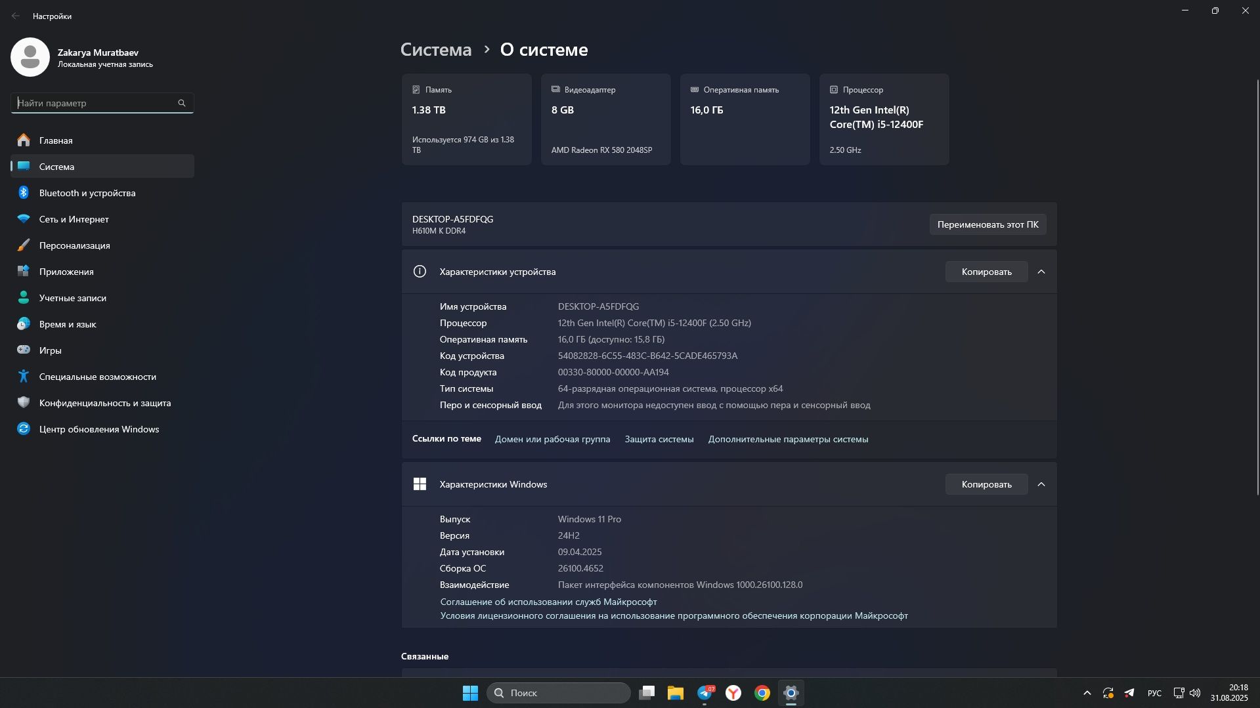Click the user avatar picture

click(30, 57)
